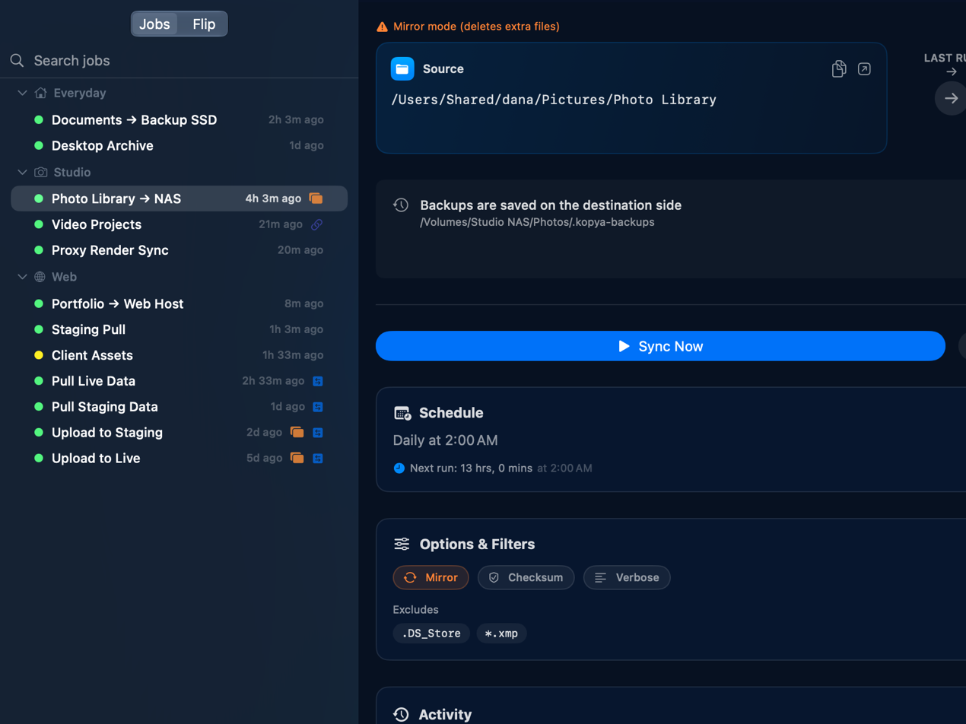Collapse the Everyday job group
This screenshot has height=724, width=966.
(22, 93)
